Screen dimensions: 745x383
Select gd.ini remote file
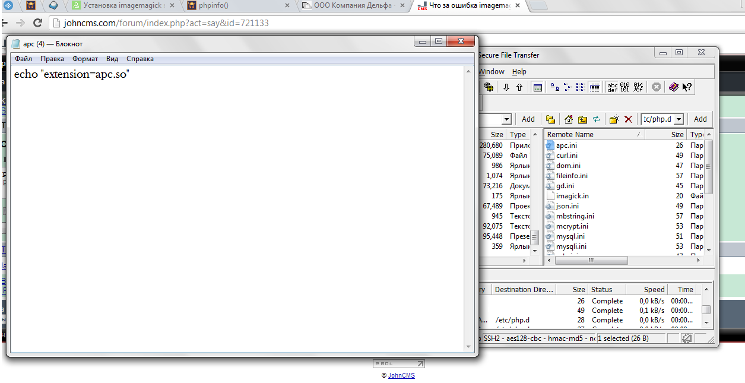click(565, 185)
